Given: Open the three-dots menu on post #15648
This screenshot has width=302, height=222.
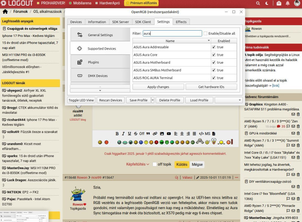Looking at the screenshot, I should click(x=237, y=178).
